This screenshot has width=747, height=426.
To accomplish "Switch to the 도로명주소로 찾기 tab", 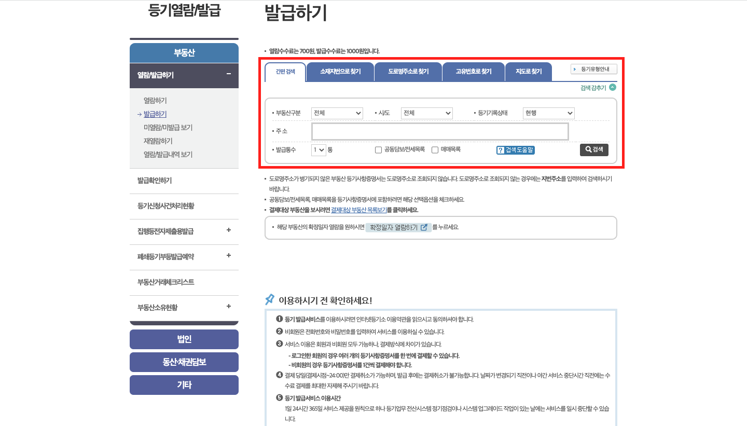I will click(x=408, y=72).
